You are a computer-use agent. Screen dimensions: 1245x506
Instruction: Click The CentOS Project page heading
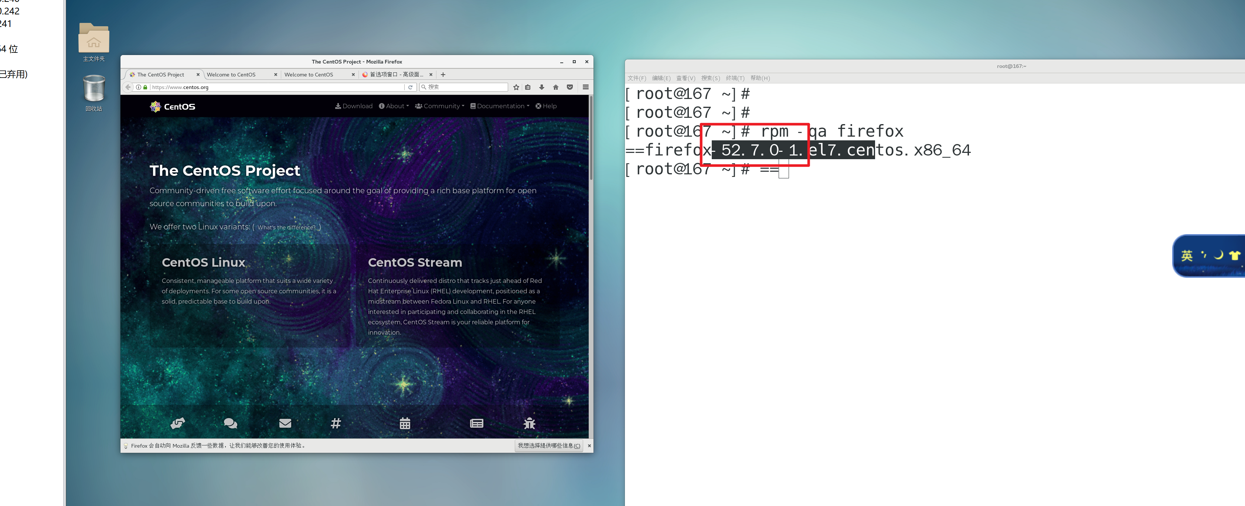click(225, 170)
